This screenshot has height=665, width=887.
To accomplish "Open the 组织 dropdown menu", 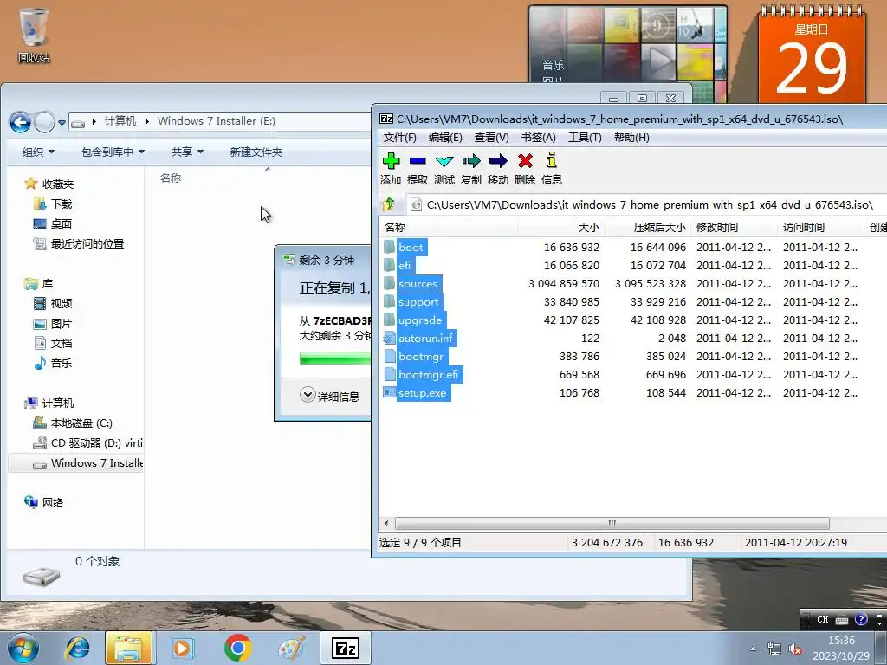I will 38,152.
